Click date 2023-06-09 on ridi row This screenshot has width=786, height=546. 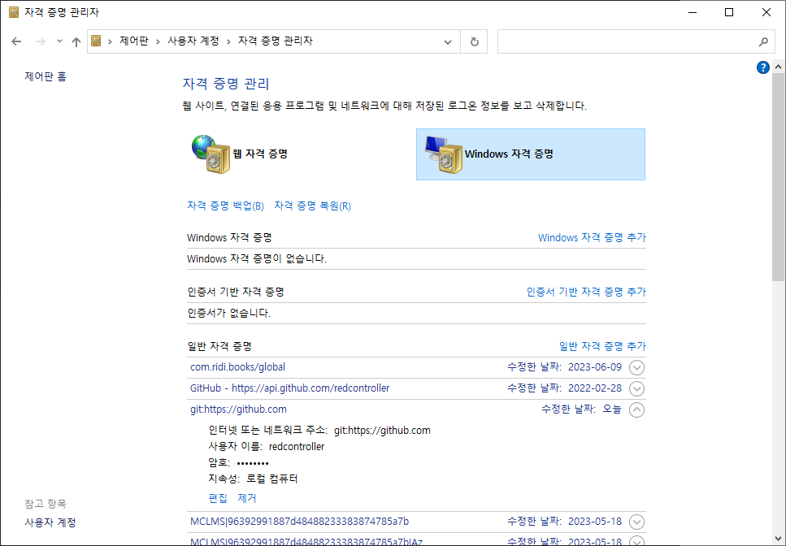[x=594, y=367]
